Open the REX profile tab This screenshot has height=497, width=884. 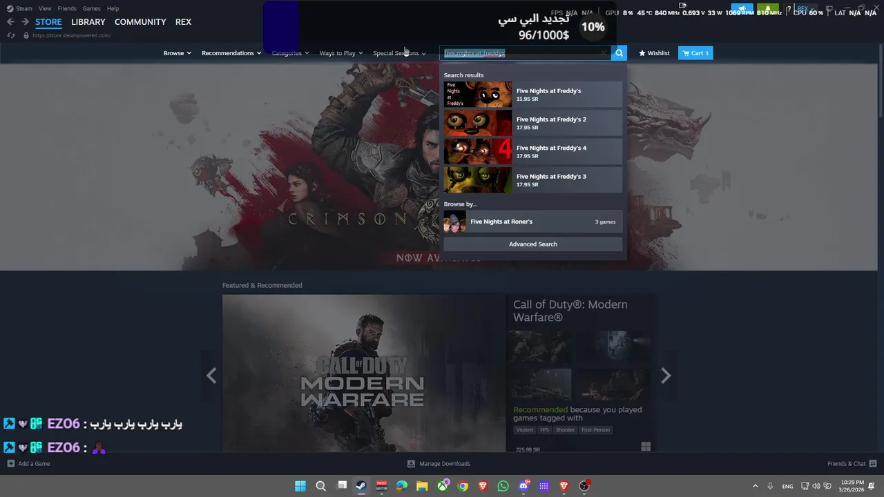(x=183, y=22)
